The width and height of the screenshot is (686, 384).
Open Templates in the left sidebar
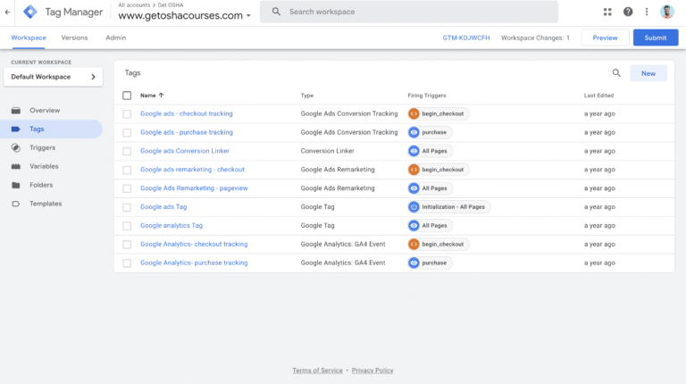click(x=46, y=204)
